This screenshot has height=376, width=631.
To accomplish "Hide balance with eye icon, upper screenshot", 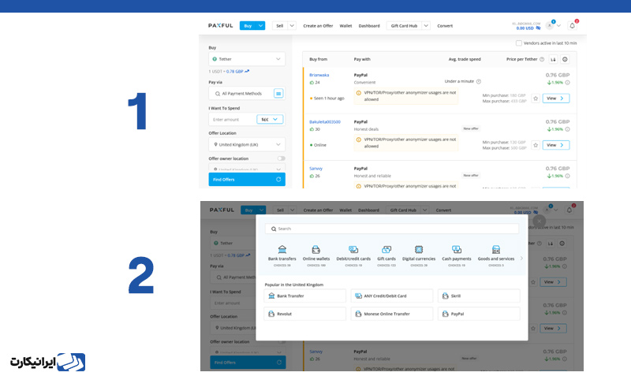I will click(x=538, y=28).
